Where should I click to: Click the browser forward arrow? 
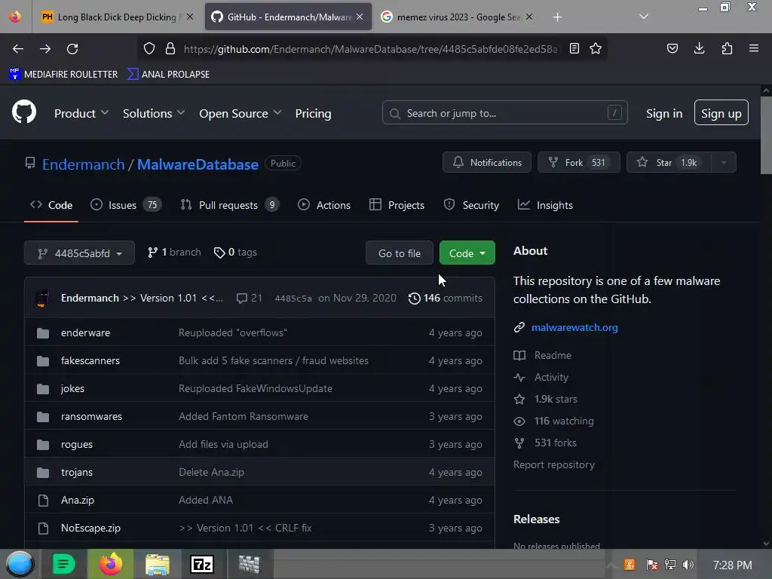[45, 49]
